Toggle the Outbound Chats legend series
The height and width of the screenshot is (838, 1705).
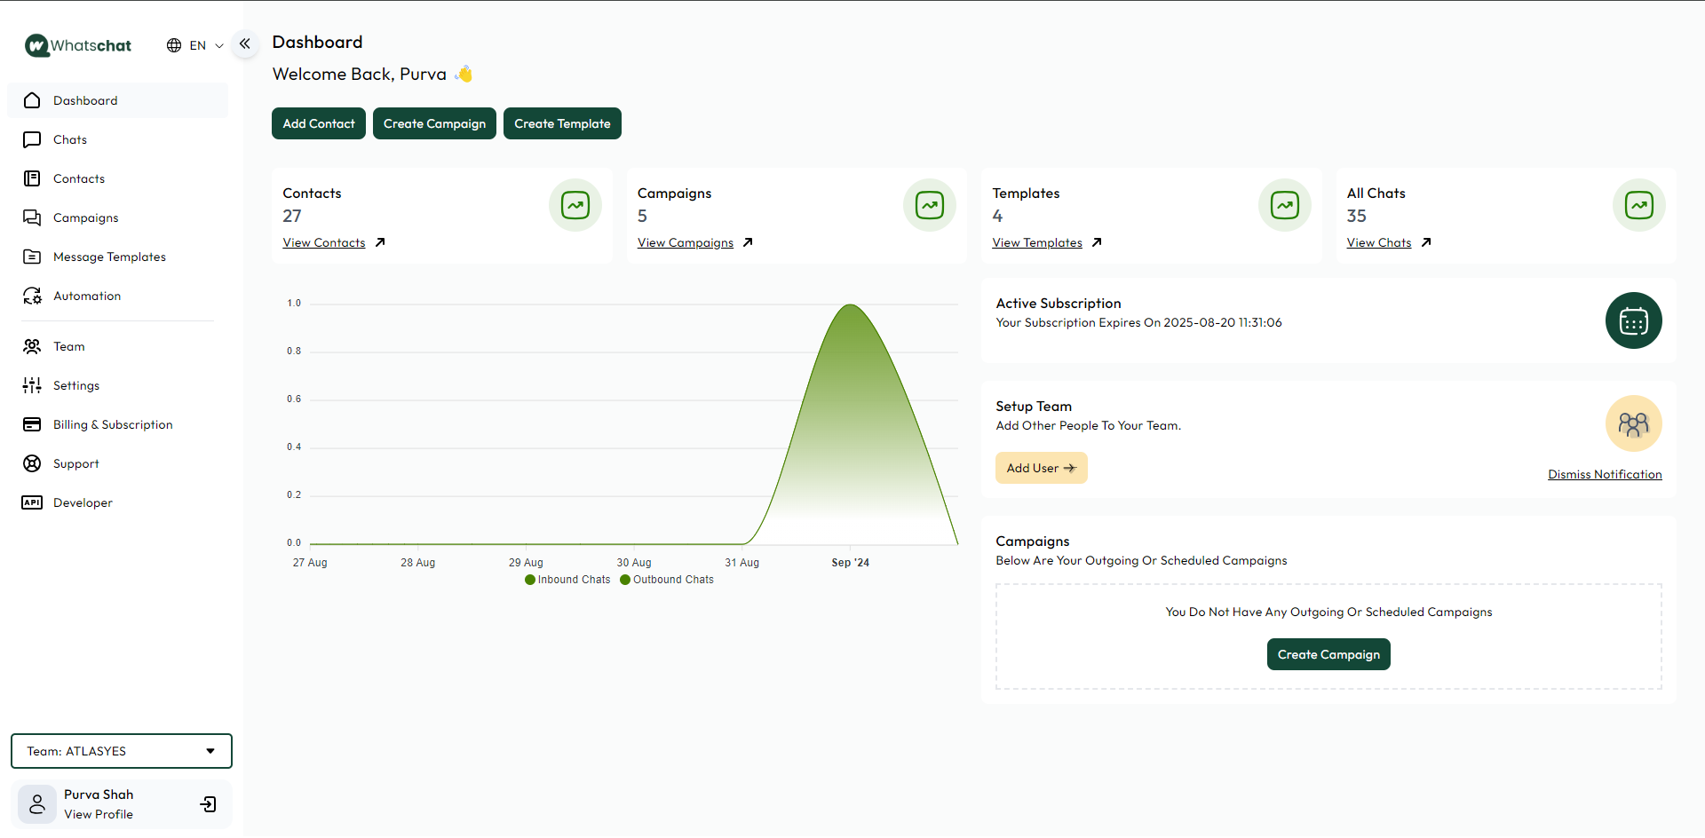667,580
